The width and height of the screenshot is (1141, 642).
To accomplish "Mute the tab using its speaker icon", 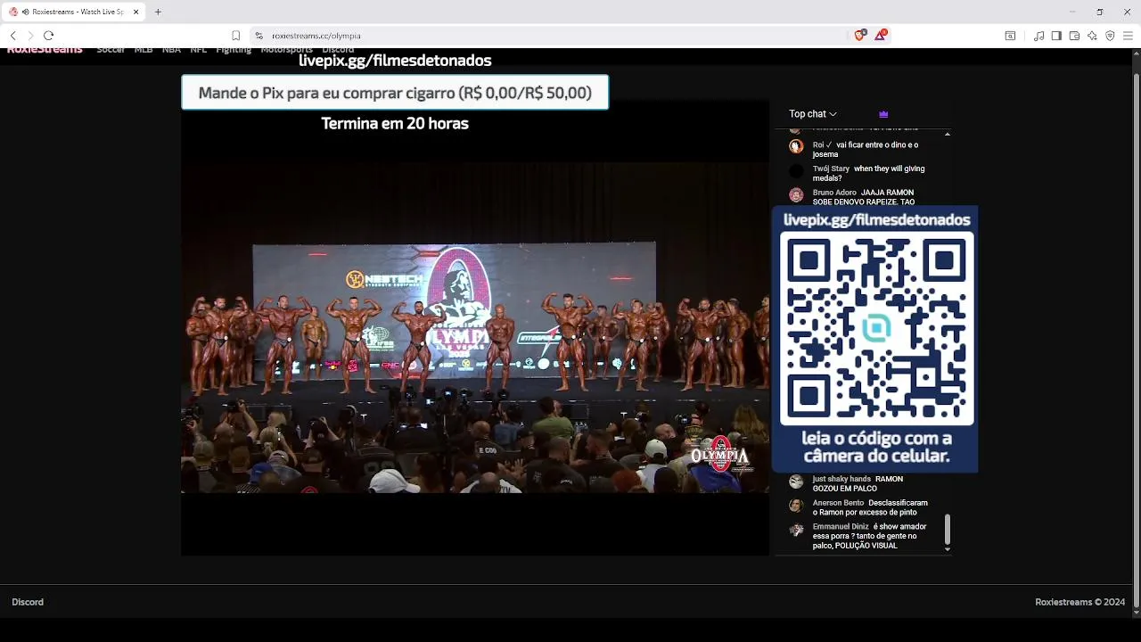I will 26,12.
